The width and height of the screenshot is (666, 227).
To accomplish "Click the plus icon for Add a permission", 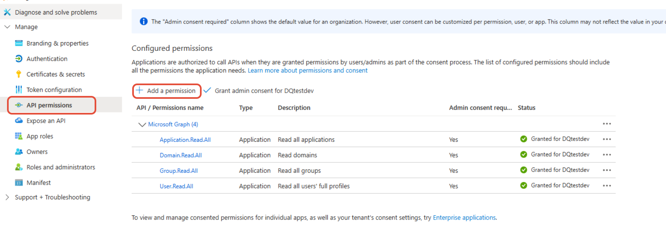I will click(x=140, y=90).
